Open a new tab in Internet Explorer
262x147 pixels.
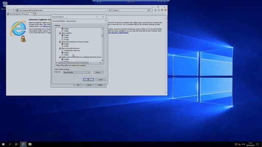pyautogui.click(x=35, y=14)
